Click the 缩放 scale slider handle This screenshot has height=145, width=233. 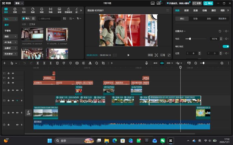pyautogui.click(x=190, y=39)
